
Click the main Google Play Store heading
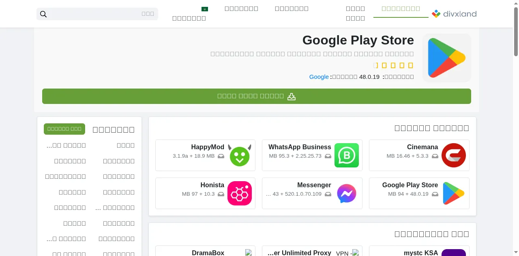(x=358, y=40)
